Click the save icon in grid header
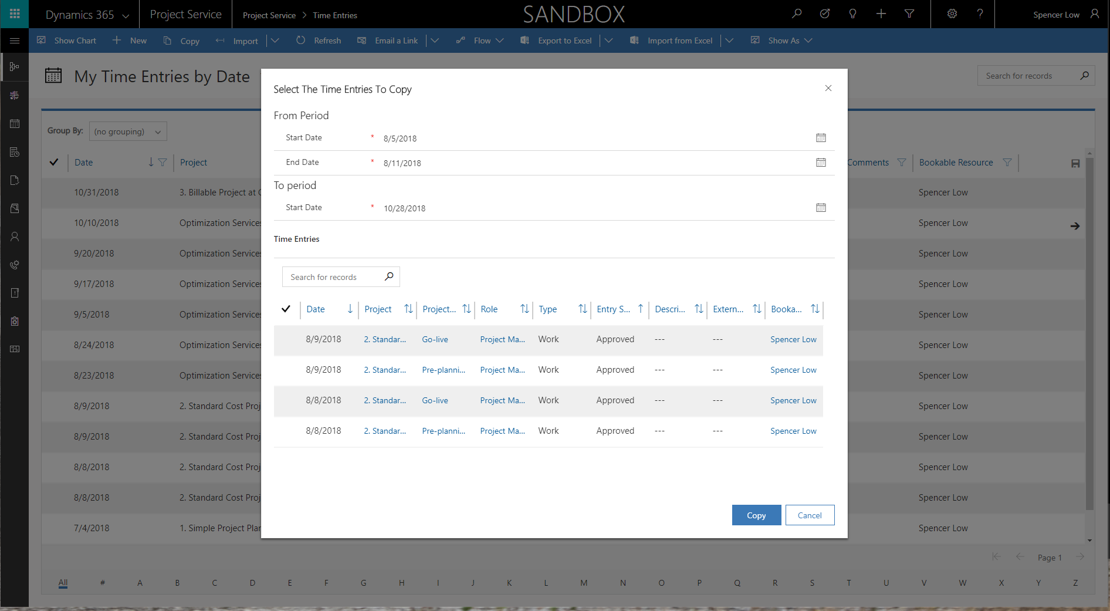This screenshot has width=1110, height=611. [x=1075, y=164]
